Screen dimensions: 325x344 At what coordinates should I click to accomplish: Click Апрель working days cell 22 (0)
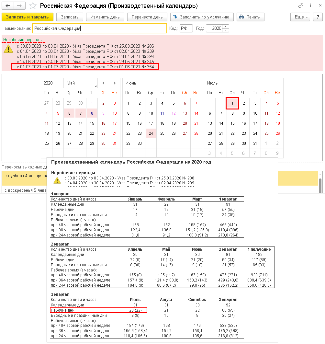point(135,259)
